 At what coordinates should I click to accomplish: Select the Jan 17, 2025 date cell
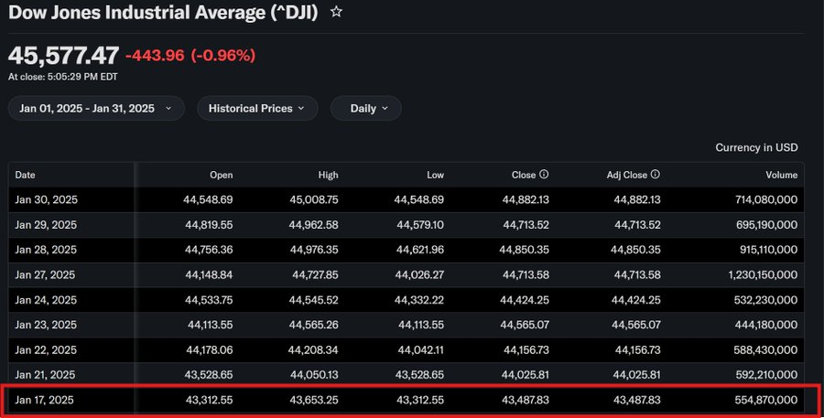[x=44, y=400]
